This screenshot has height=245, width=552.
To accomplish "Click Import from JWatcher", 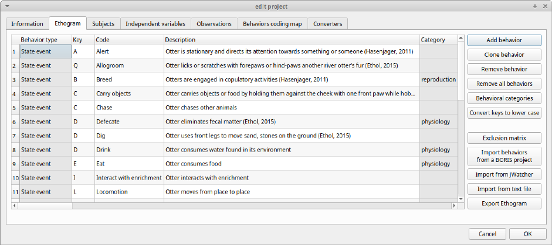I will point(504,174).
